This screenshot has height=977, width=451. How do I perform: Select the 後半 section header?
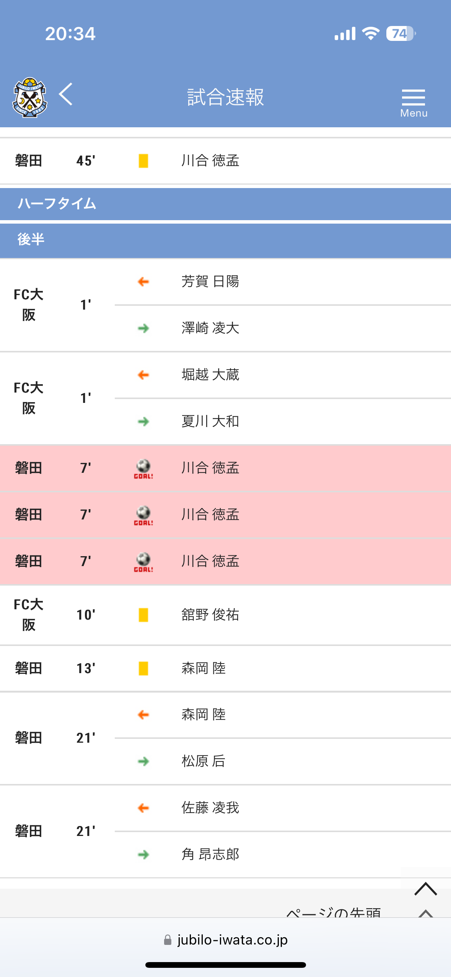pyautogui.click(x=225, y=240)
